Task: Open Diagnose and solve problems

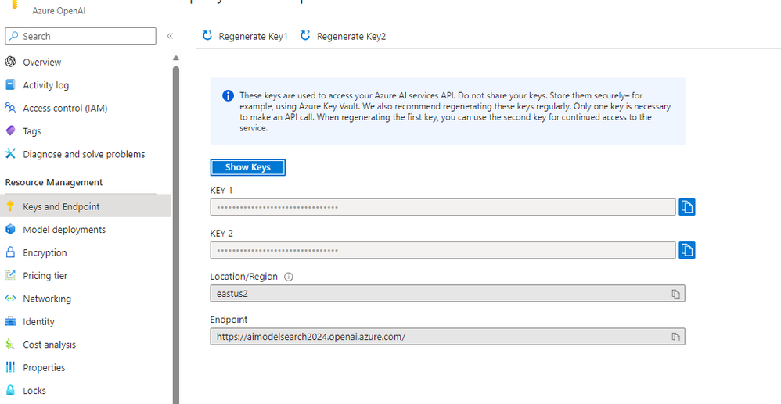Action: tap(85, 154)
